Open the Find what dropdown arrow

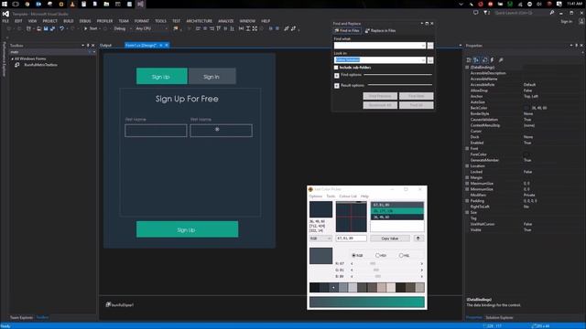pos(423,45)
